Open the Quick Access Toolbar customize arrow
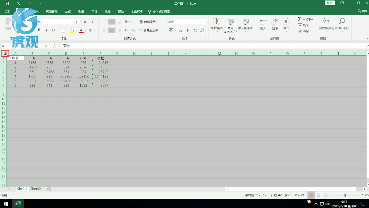369x208 pixels. pyautogui.click(x=40, y=4)
